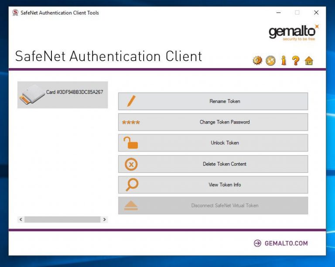Viewport: 335px width, 267px height.
Task: Click the token list's right scroll arrow
Action: [104, 219]
